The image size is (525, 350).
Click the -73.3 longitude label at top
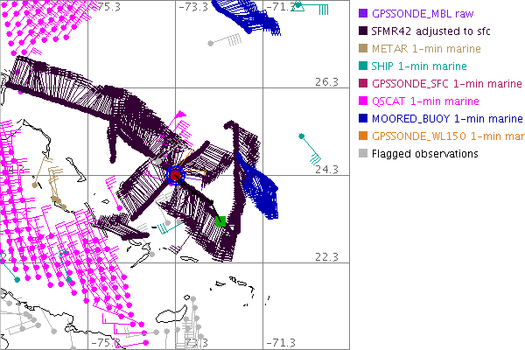(x=194, y=7)
